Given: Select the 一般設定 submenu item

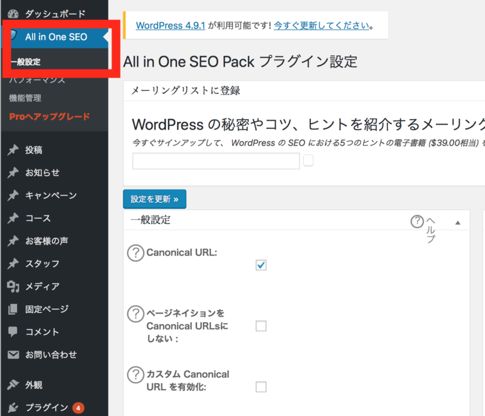Looking at the screenshot, I should 25,62.
